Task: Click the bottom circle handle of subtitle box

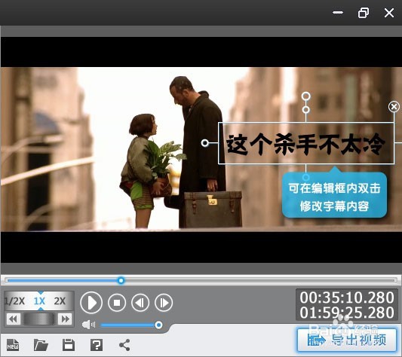Action: (306, 177)
